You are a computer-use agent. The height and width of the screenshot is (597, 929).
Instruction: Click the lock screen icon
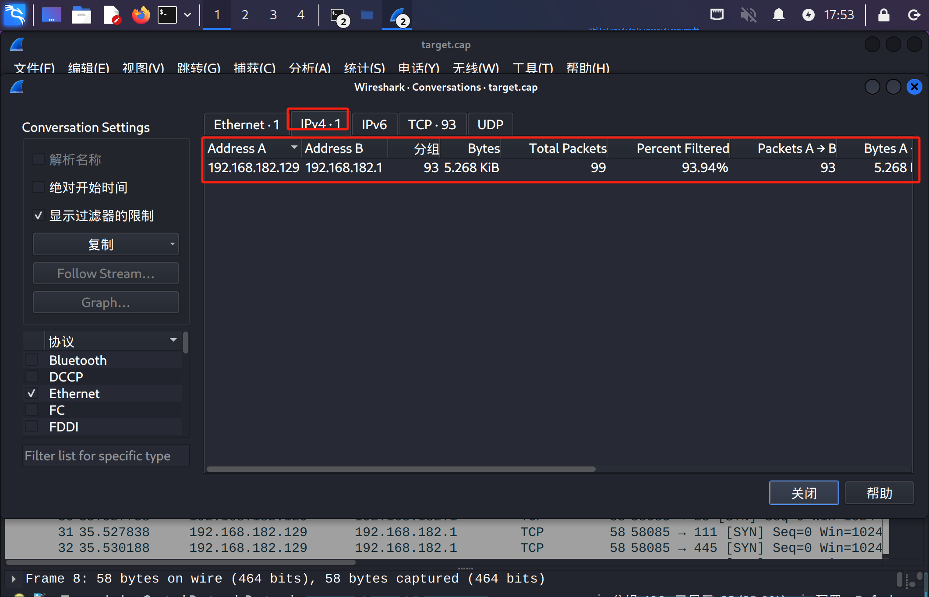[883, 15]
